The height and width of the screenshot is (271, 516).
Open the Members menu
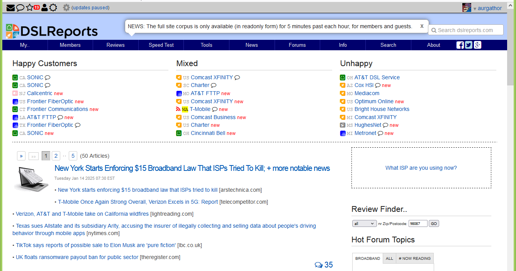pos(70,45)
